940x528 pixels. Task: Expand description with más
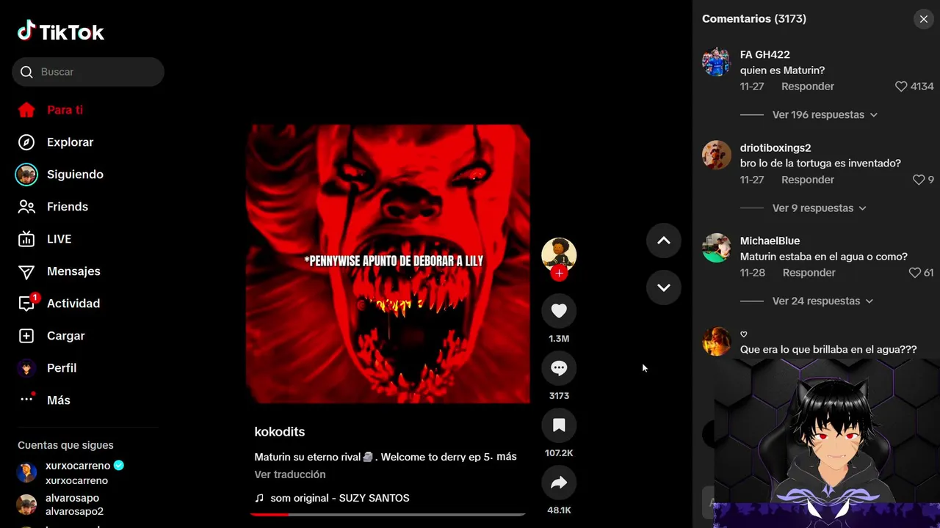pos(507,456)
